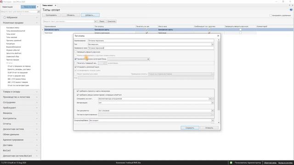Toggle Требовать прокатку карты менеджера
Image resolution: width=294 pixels, height=165 pixels.
[x=78, y=91]
